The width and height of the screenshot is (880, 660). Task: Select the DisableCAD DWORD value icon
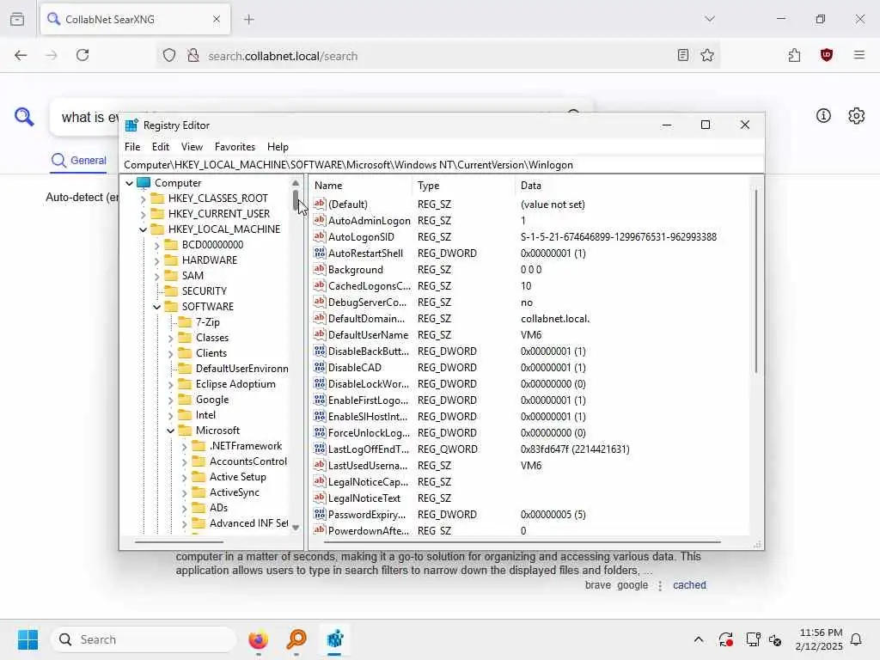(320, 367)
